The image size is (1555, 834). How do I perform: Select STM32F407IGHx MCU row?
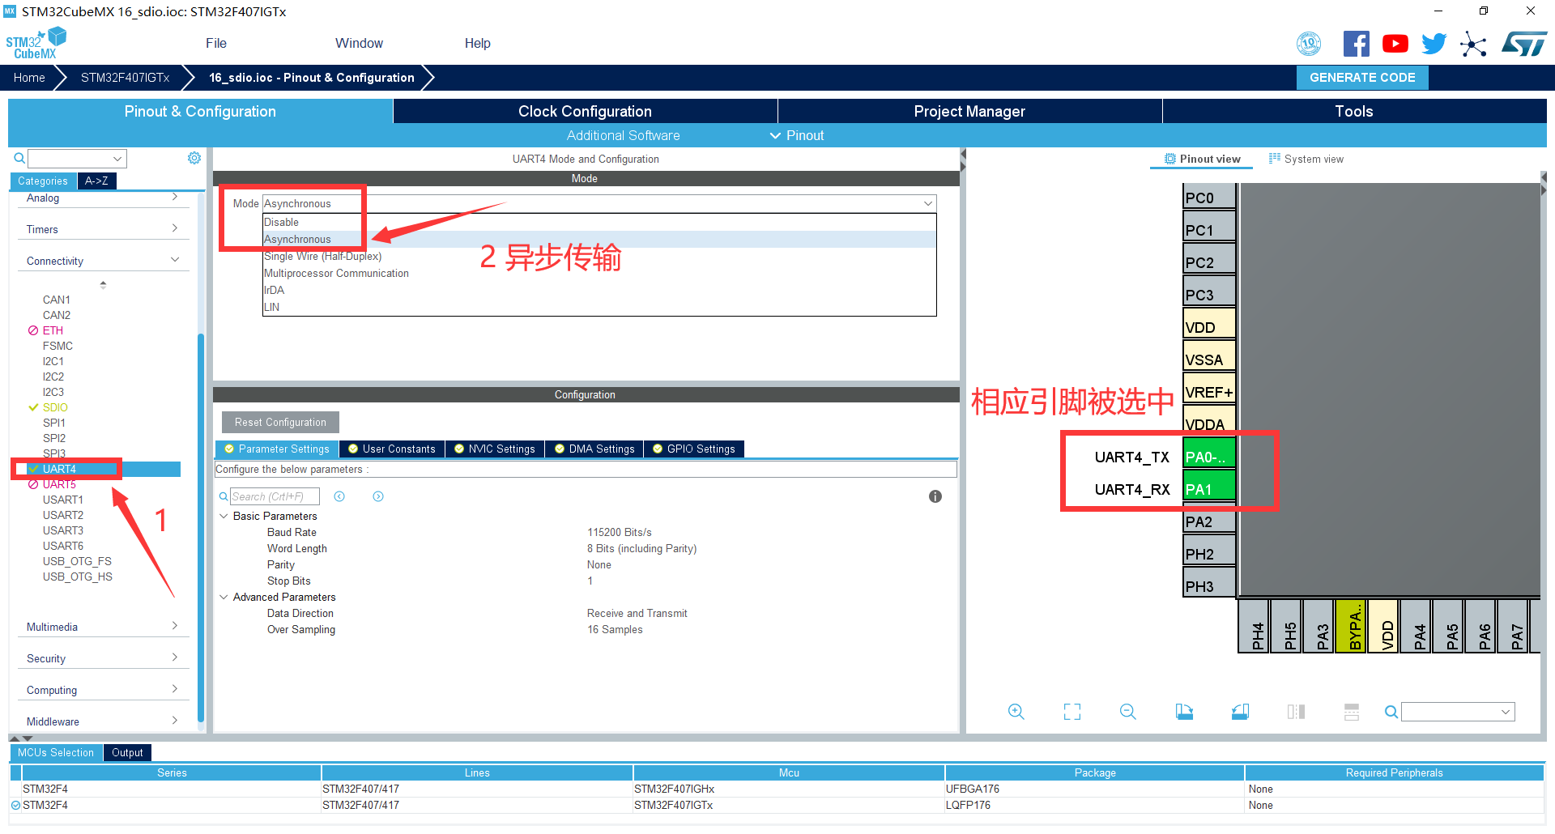[674, 789]
